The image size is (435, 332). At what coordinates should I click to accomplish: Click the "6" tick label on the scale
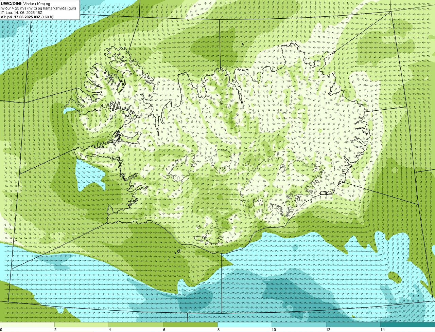(164, 330)
